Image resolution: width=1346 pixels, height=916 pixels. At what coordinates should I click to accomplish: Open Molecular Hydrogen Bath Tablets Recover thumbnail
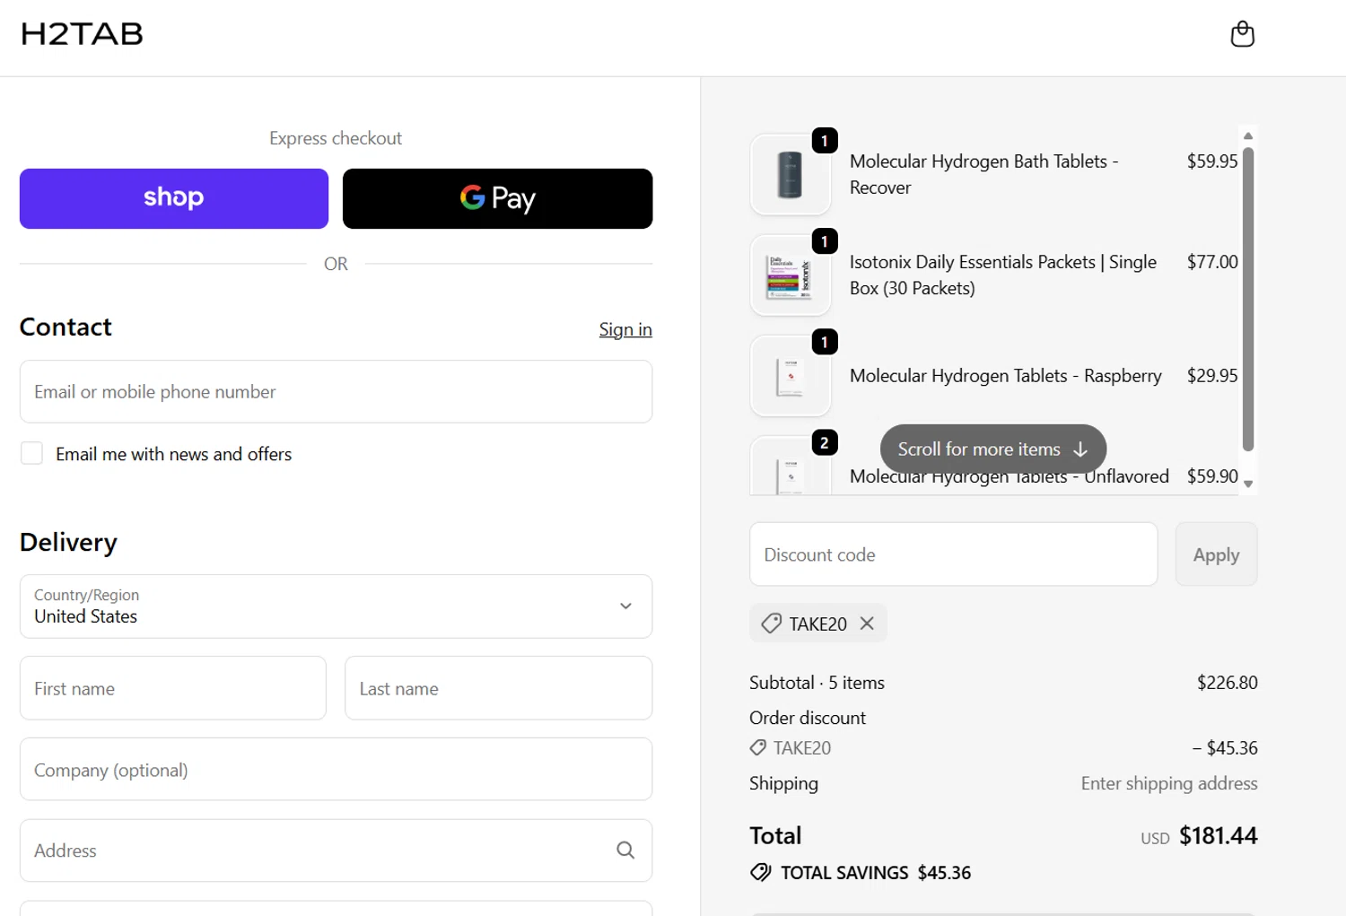[791, 175]
